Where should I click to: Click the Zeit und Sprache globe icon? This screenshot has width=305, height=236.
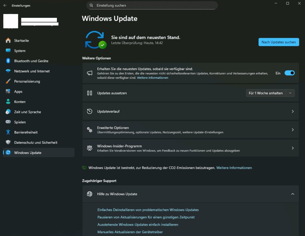coord(8,112)
